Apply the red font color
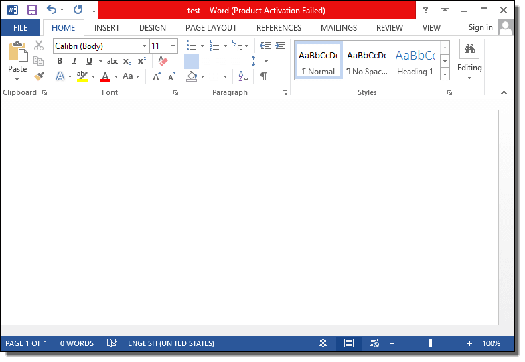525x362 pixels. [x=105, y=76]
